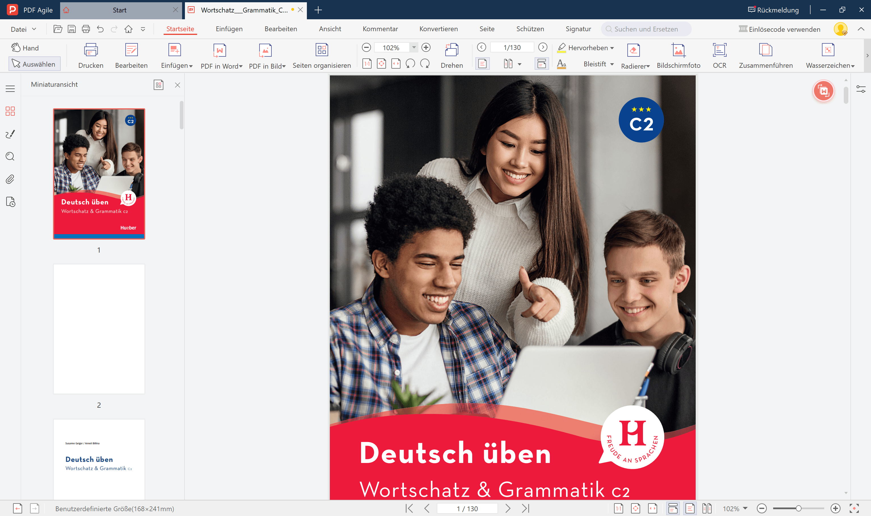Switch to the Bearbeiten ribbon tab
The height and width of the screenshot is (516, 871).
click(281, 29)
